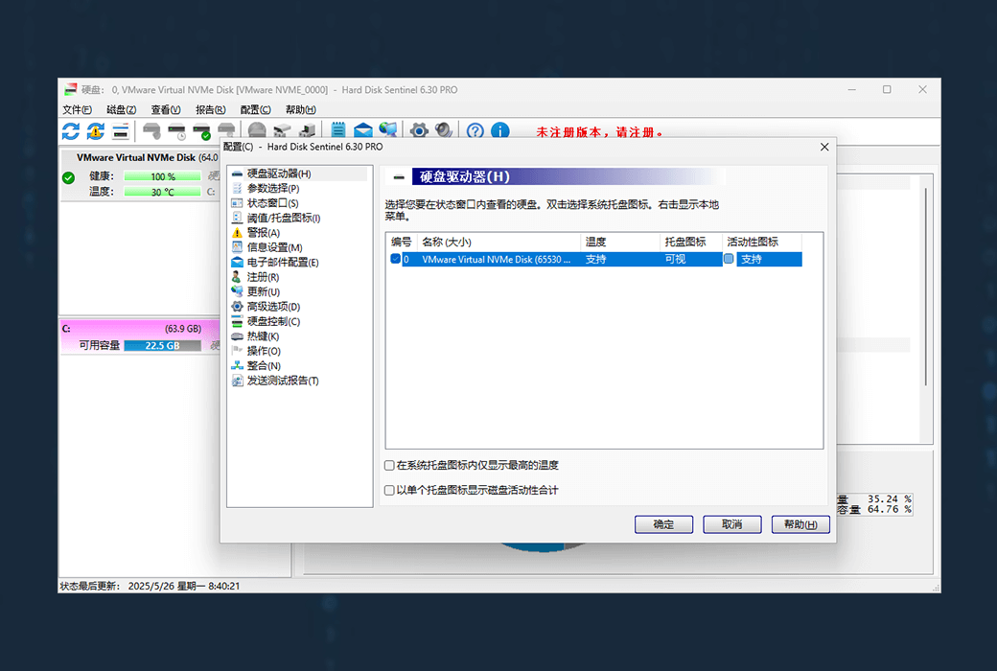997x671 pixels.
Task: Click the 取消 button
Action: (731, 524)
